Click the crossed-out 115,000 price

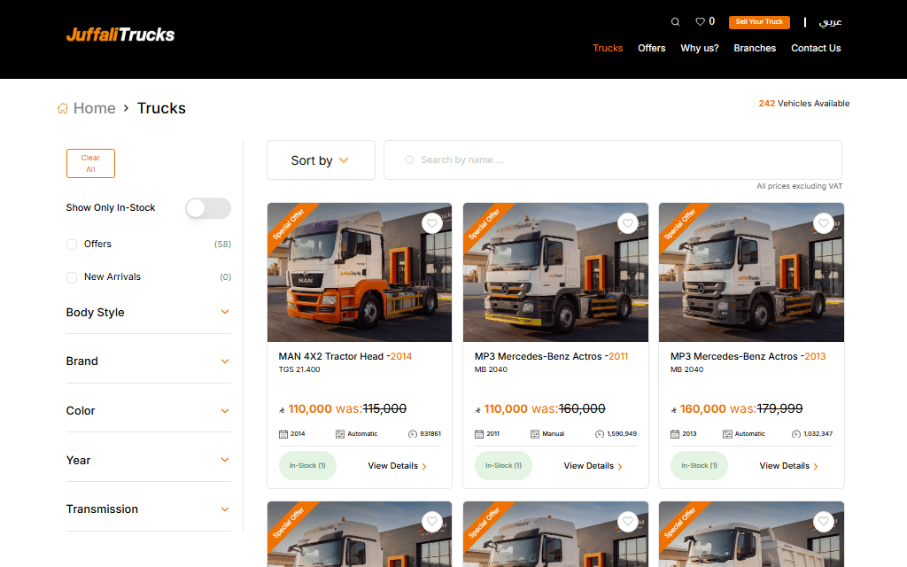pyautogui.click(x=384, y=408)
